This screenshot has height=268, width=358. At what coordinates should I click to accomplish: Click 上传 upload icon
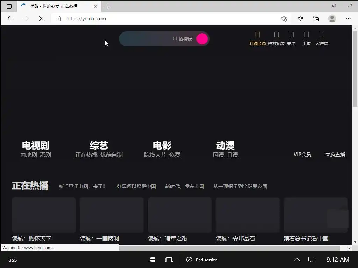pos(307,35)
